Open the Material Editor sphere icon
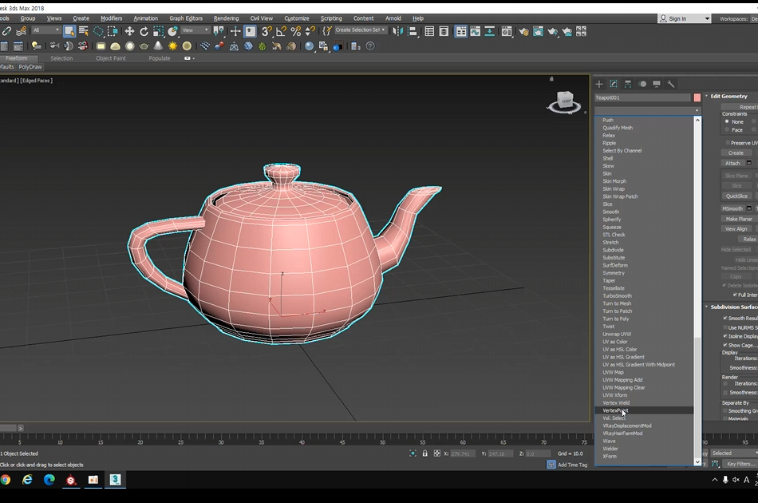This screenshot has height=503, width=758. click(x=310, y=46)
